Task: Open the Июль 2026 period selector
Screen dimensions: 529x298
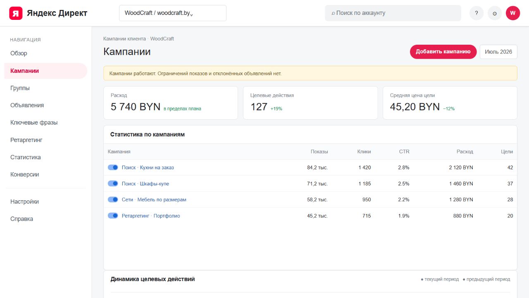Action: [498, 52]
